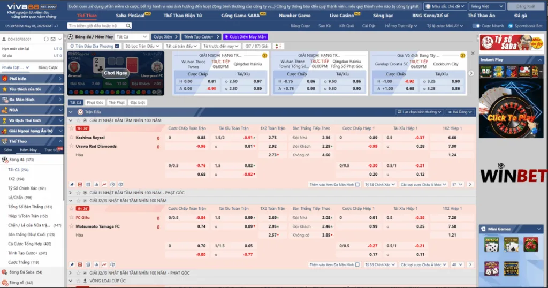
Task: Select Tỷ Số Chính Xác (161) in sidebar
Action: click(27, 188)
